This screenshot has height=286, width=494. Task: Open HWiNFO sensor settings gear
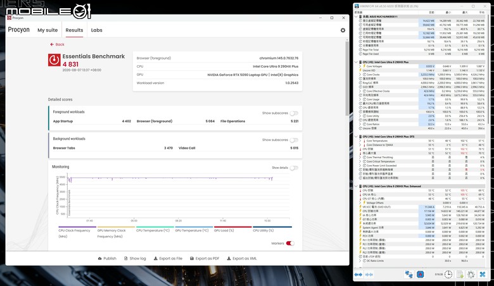[471, 275]
